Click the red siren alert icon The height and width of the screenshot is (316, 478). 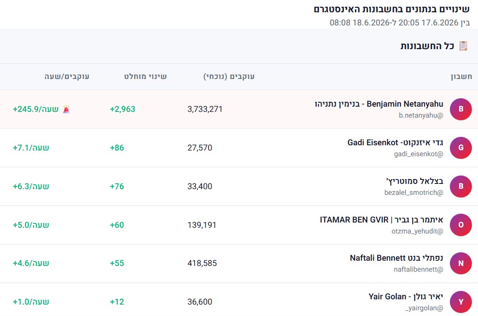pos(67,109)
